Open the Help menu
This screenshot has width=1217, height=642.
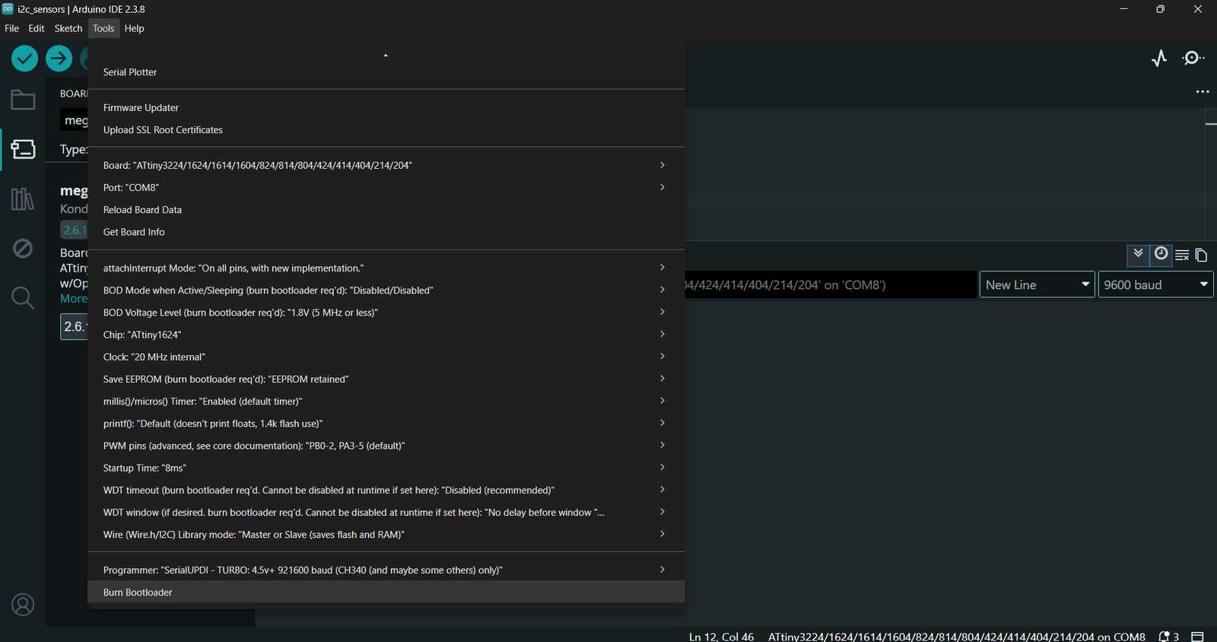(135, 28)
